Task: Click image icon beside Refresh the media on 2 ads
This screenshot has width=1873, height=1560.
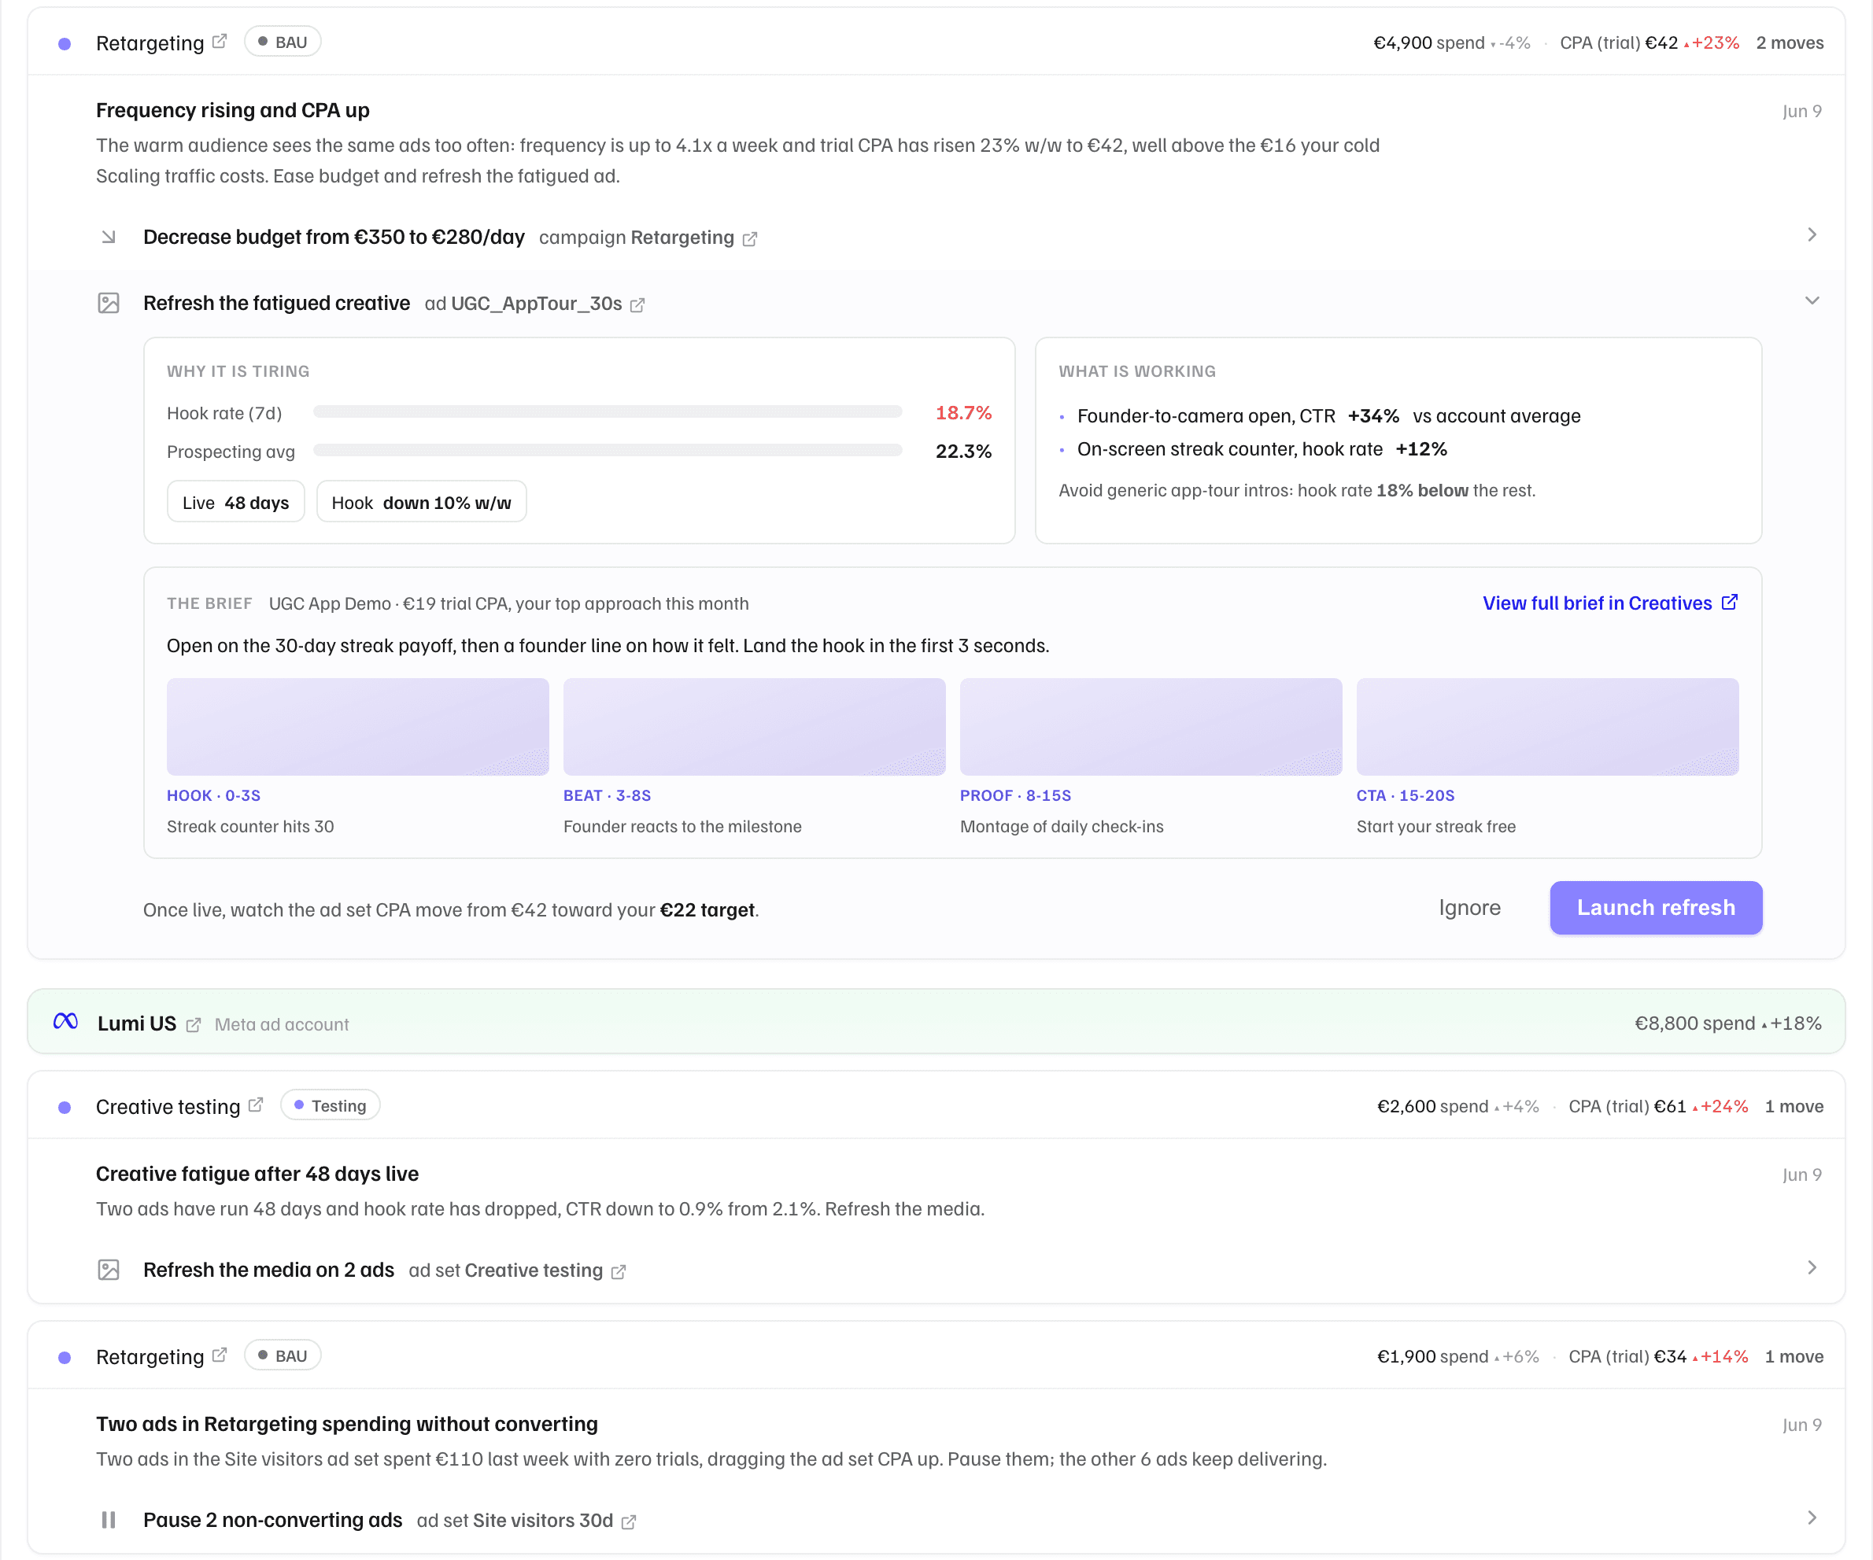Action: (109, 1270)
